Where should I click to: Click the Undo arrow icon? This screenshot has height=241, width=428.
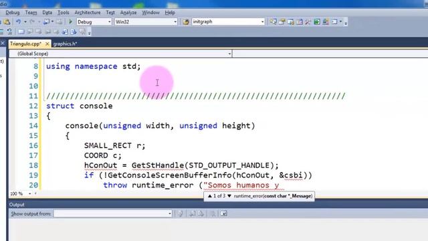point(18,21)
